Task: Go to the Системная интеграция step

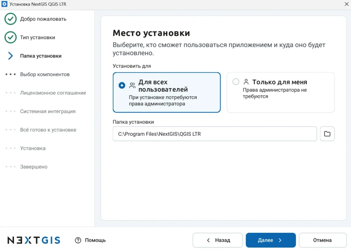Action: click(x=48, y=111)
